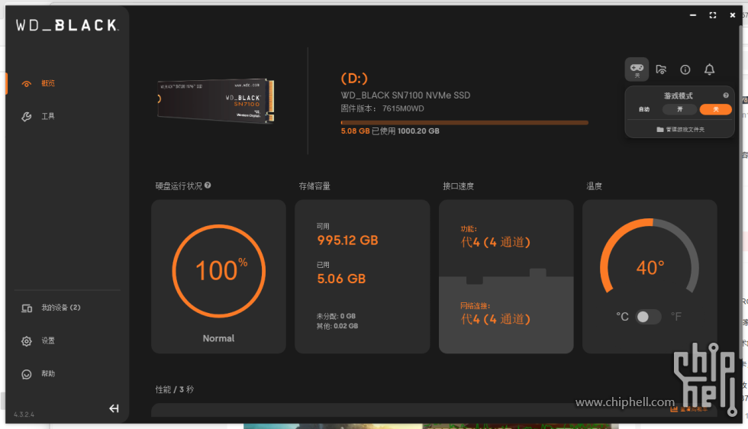Click the vertical scrollbar at the right edge
The height and width of the screenshot is (429, 748).
click(740, 191)
